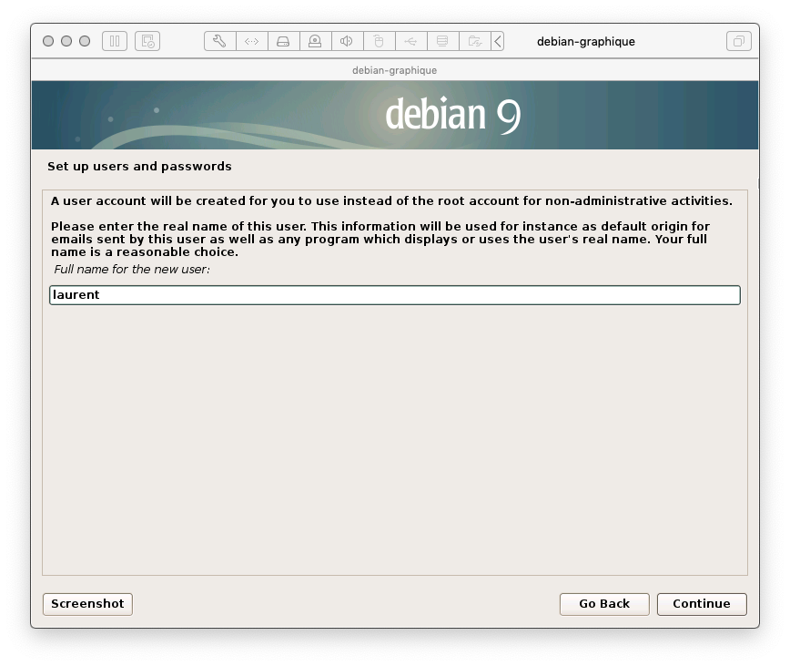The width and height of the screenshot is (790, 666).
Task: Click the Go Back button
Action: click(604, 604)
